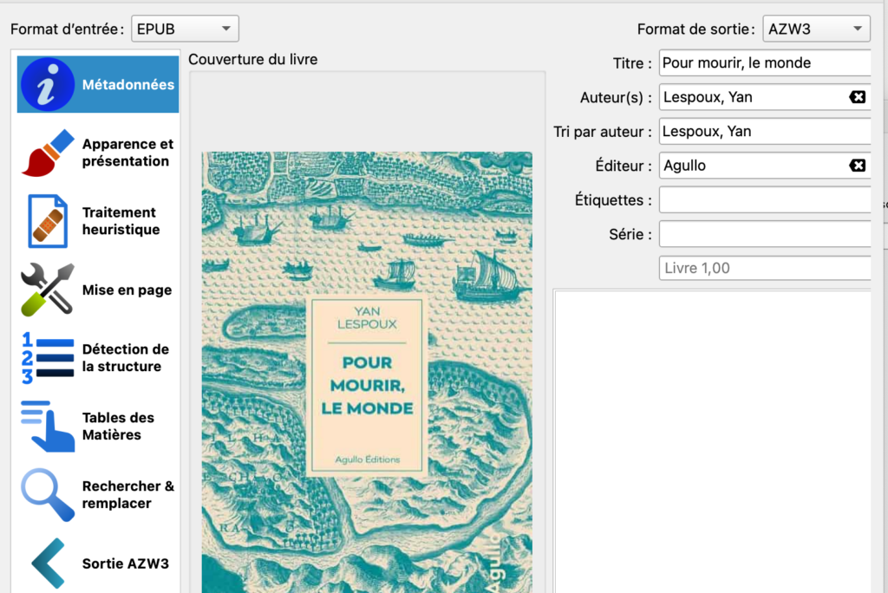Click the empty Étiquettes field
Viewport: 888px width, 593px height.
765,200
